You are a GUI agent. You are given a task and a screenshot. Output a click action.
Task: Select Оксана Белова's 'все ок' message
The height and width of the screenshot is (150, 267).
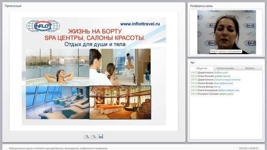click(x=206, y=87)
